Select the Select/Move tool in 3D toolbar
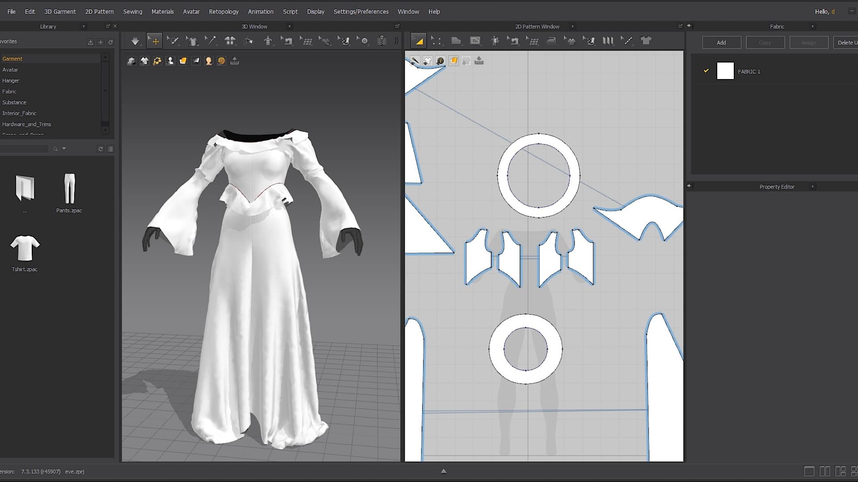 tap(155, 41)
